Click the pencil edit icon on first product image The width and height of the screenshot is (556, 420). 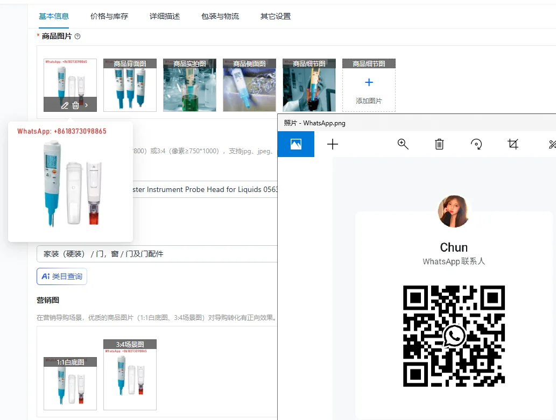pos(65,105)
